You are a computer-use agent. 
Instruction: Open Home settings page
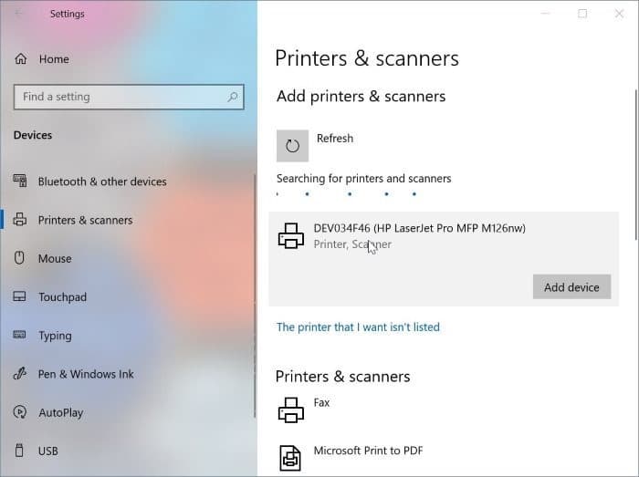[54, 59]
